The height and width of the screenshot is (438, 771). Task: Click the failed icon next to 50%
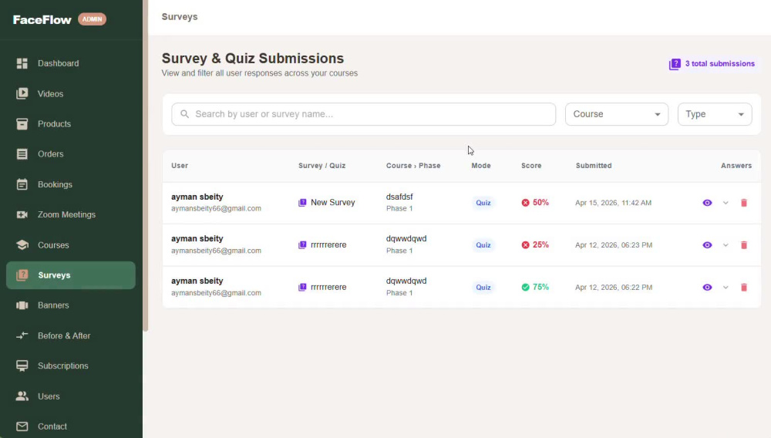pos(526,203)
